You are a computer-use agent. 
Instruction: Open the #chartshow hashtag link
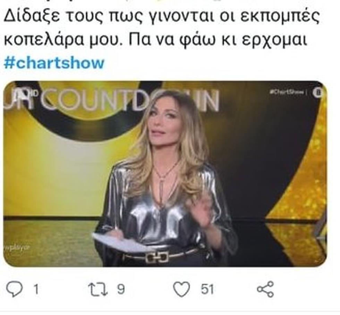coord(54,63)
